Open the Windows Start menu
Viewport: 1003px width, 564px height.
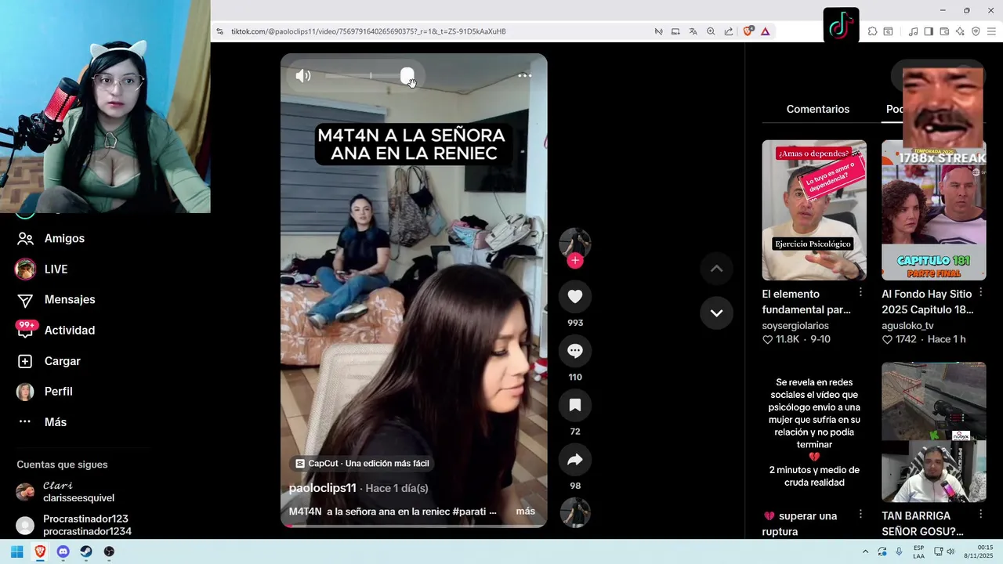[x=16, y=551]
